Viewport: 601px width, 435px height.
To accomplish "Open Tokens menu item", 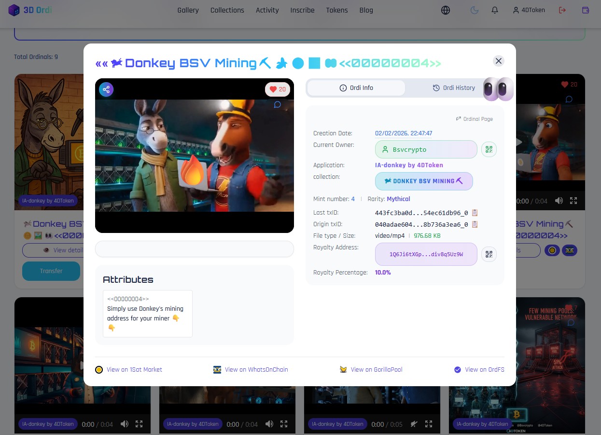I will (337, 10).
